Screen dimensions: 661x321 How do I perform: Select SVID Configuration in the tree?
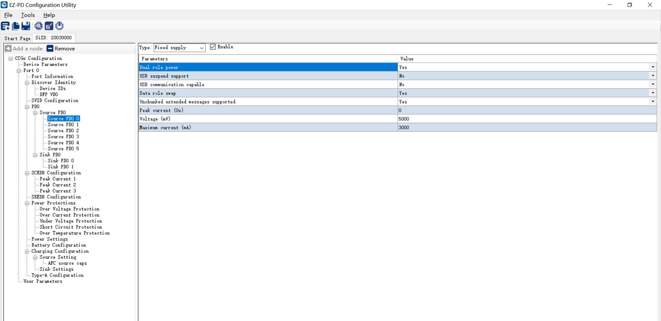click(55, 100)
